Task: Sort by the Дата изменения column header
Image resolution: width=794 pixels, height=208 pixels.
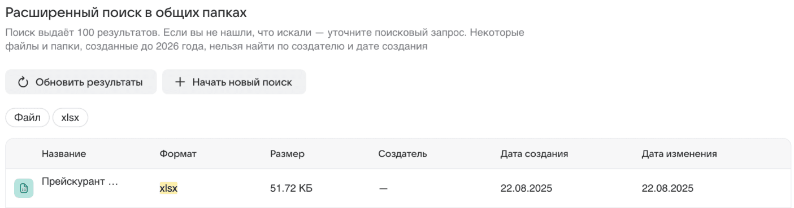Action: 679,153
